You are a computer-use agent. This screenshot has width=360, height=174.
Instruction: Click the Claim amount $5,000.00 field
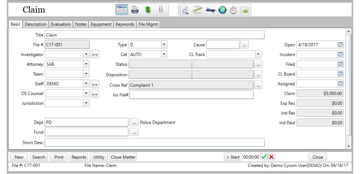click(x=320, y=94)
